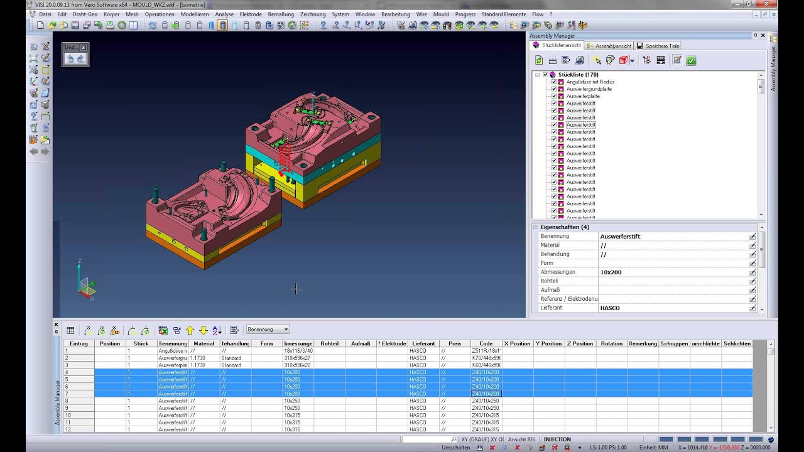Switch to the Assemblyansicht tab
The width and height of the screenshot is (804, 452).
click(609, 46)
